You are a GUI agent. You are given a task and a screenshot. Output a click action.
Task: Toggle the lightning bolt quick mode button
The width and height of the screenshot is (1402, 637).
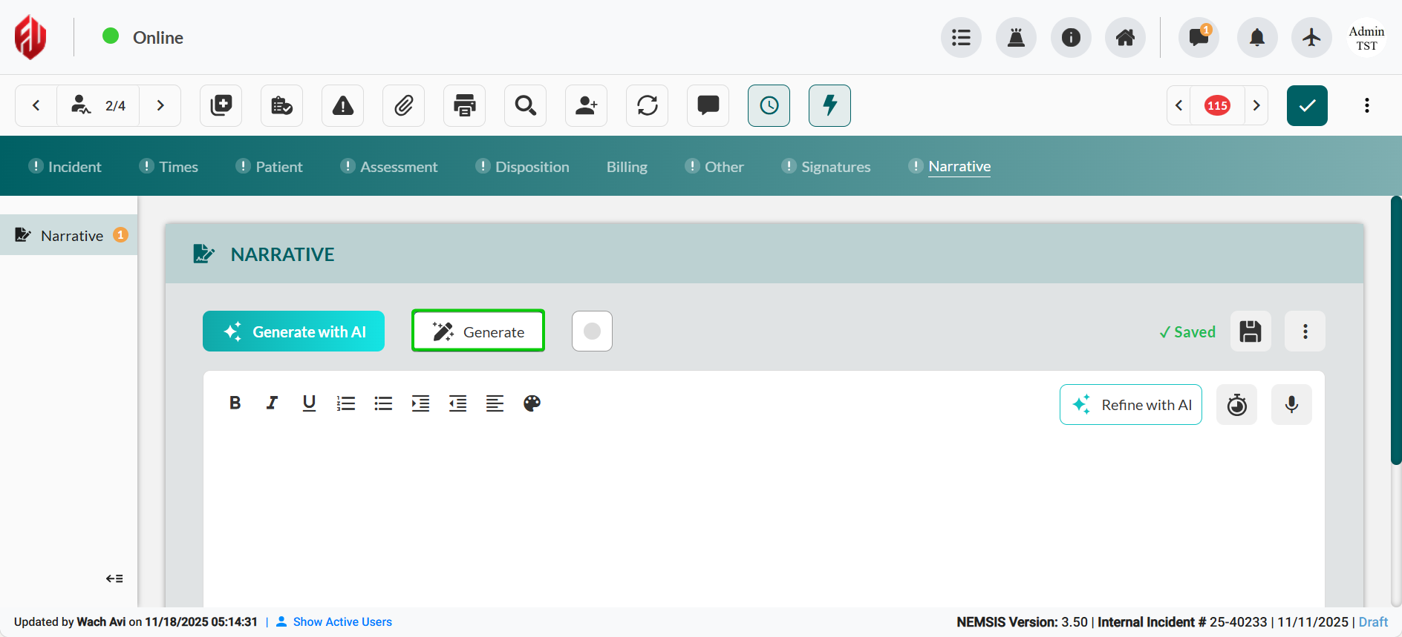pos(829,106)
